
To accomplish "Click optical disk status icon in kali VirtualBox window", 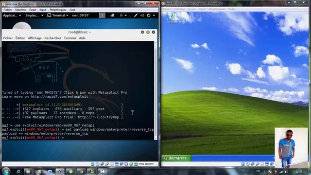I will click(x=97, y=164).
